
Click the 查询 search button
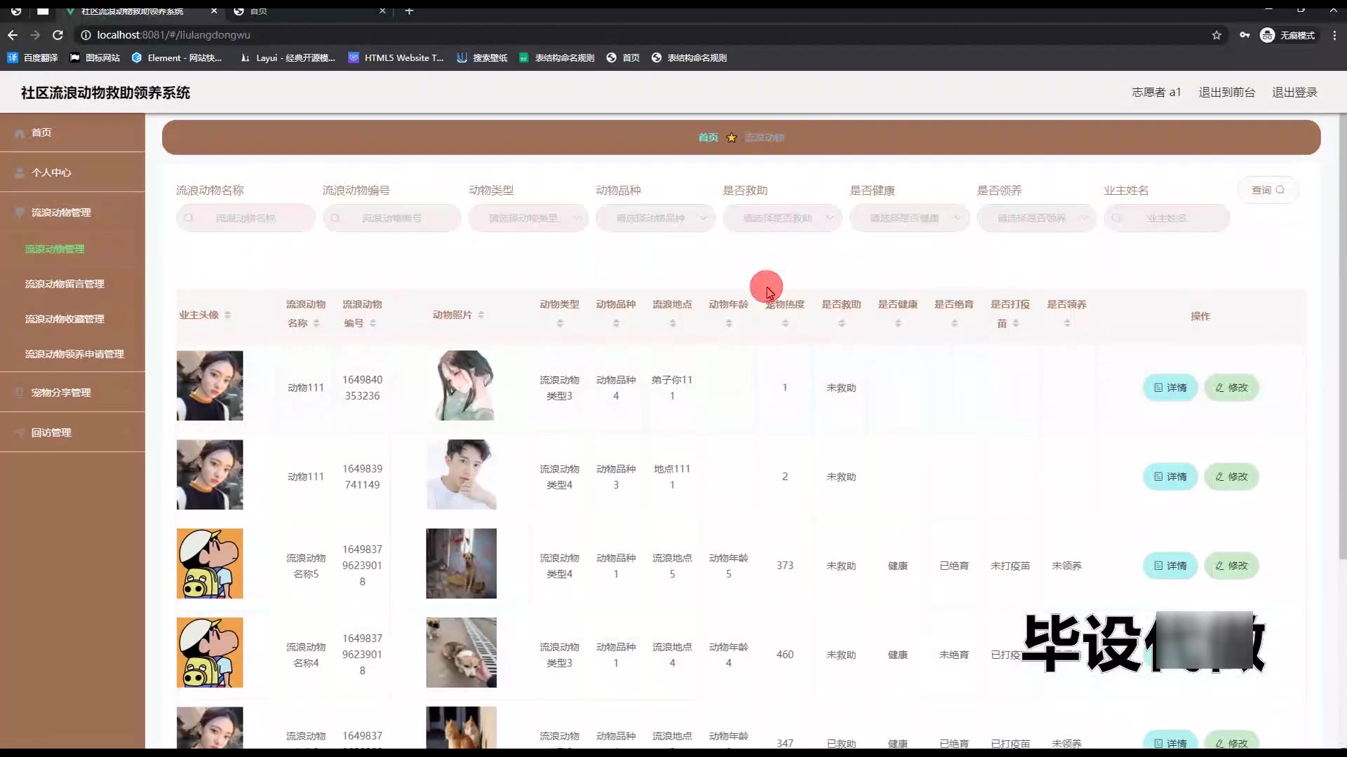1268,190
